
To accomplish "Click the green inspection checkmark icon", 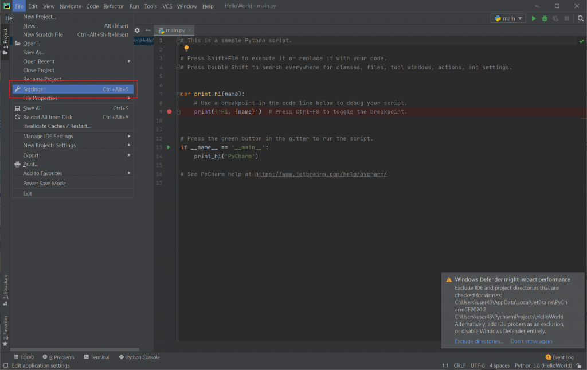I will [581, 41].
